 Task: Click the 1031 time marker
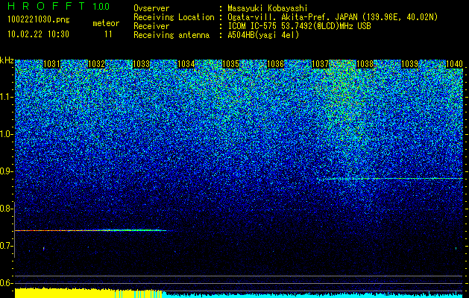tap(51, 64)
